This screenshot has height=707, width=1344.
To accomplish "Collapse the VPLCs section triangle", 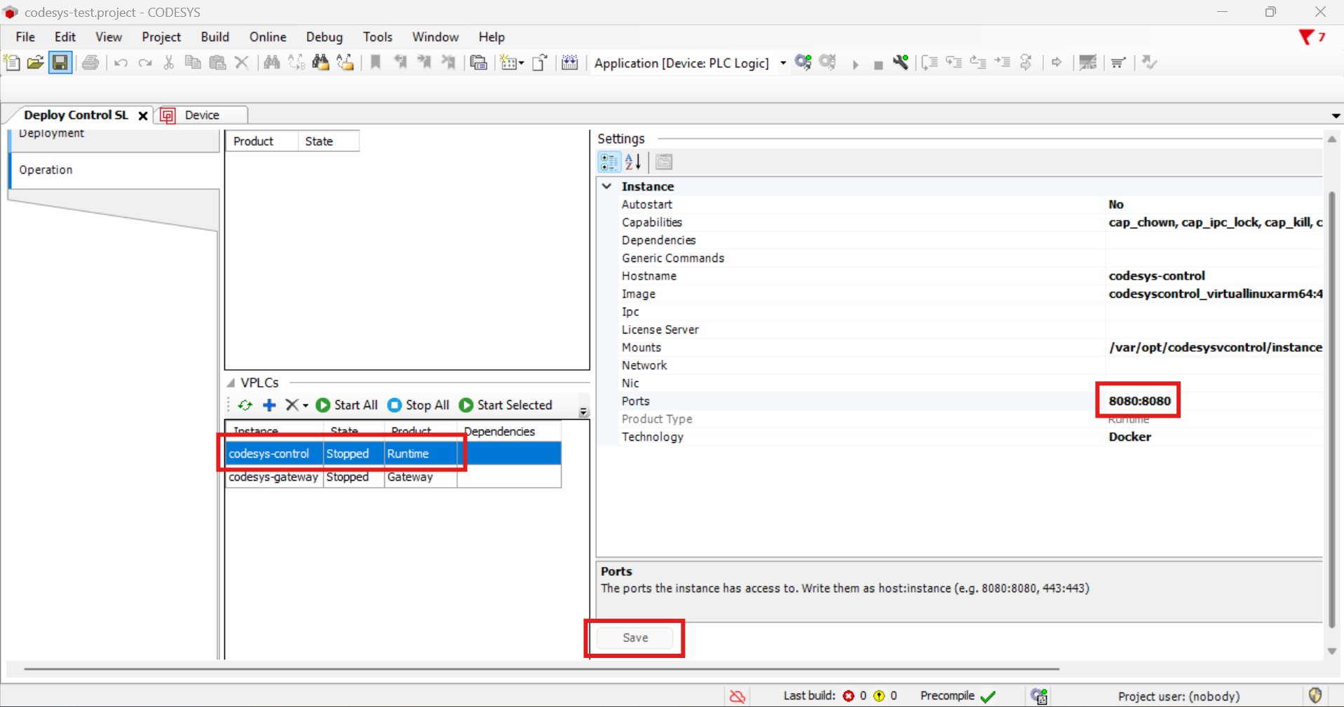I will click(231, 383).
